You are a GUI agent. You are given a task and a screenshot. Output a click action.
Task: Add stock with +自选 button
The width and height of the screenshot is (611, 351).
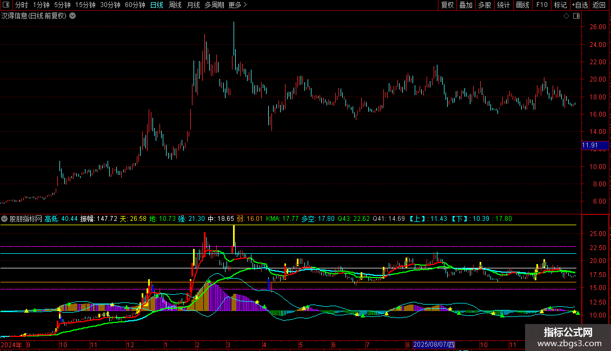(x=580, y=5)
